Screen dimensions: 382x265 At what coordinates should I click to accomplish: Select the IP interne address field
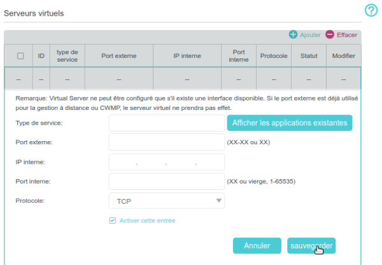point(167,162)
